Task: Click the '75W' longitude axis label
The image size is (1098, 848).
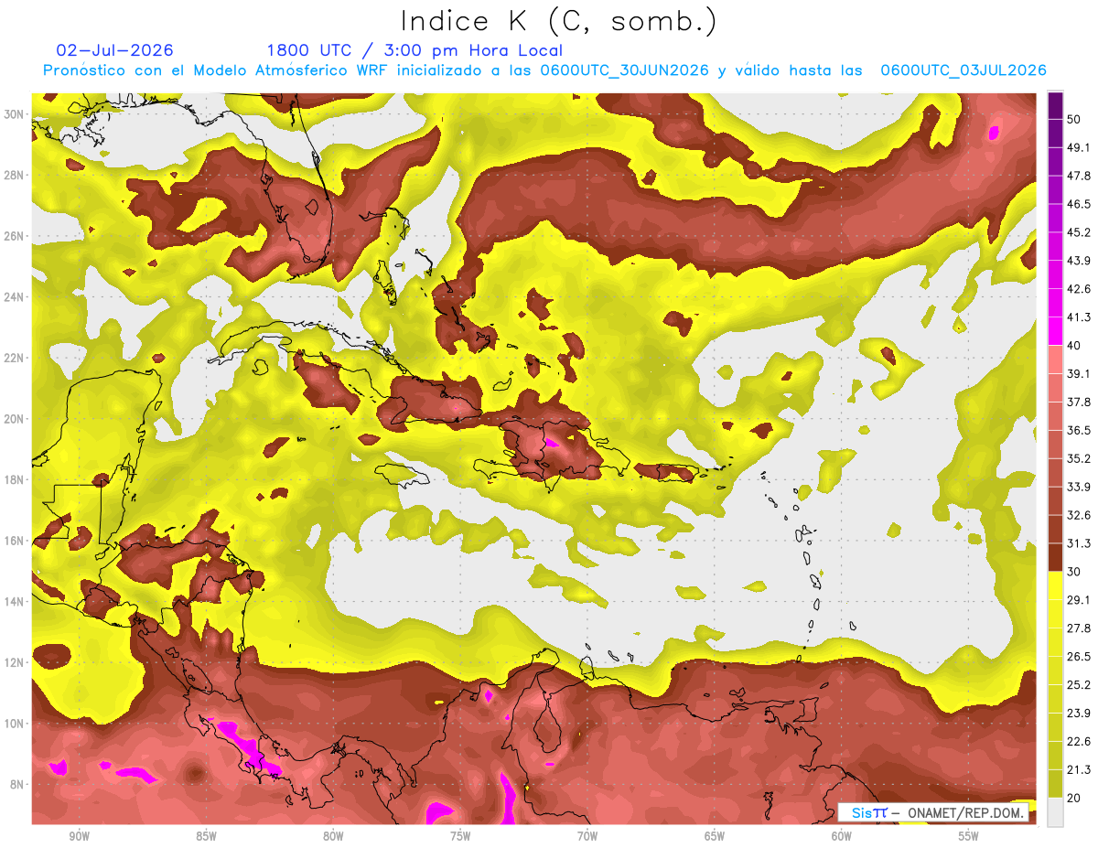Action: tap(460, 836)
